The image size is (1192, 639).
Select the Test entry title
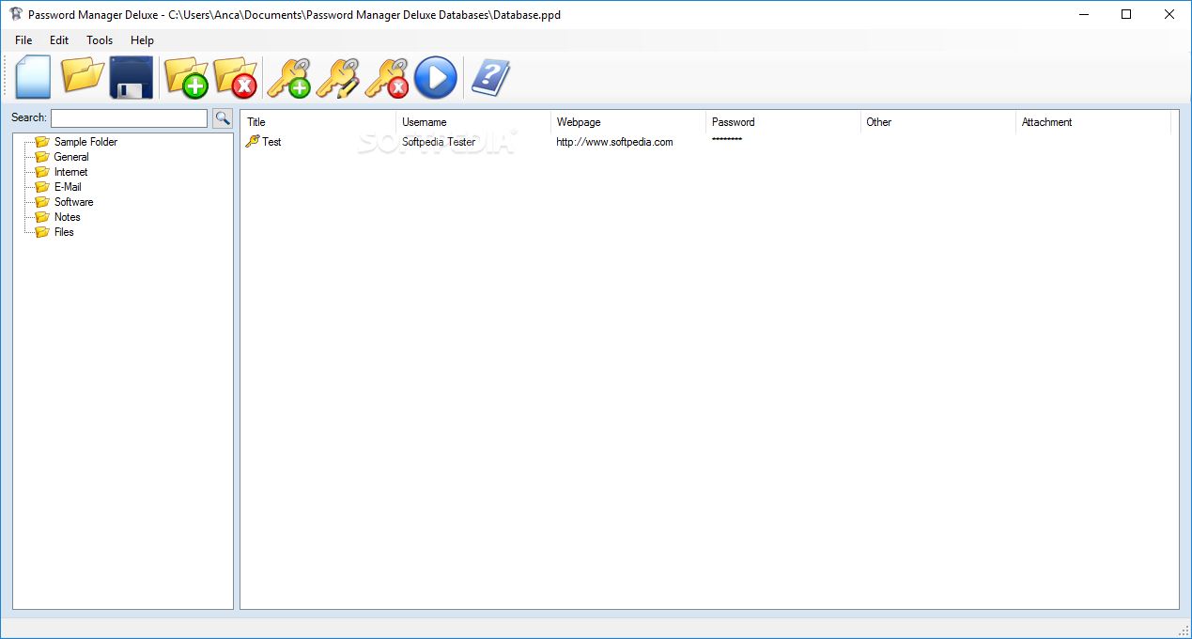271,142
